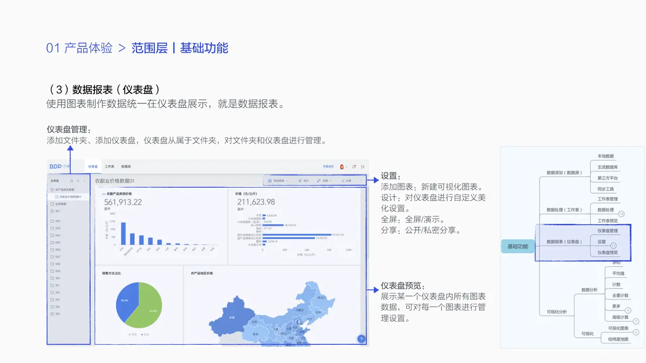Click the 分享 button
Viewport: 646px width, 363px height.
click(x=346, y=180)
